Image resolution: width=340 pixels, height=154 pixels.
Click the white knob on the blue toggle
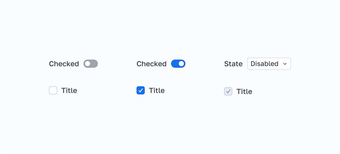click(181, 64)
